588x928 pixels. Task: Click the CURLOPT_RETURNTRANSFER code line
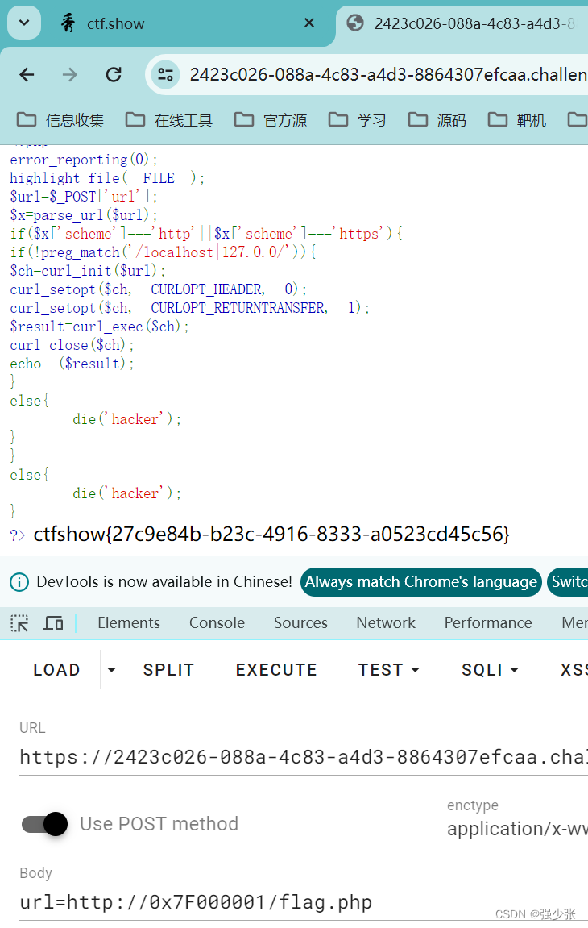(x=189, y=308)
